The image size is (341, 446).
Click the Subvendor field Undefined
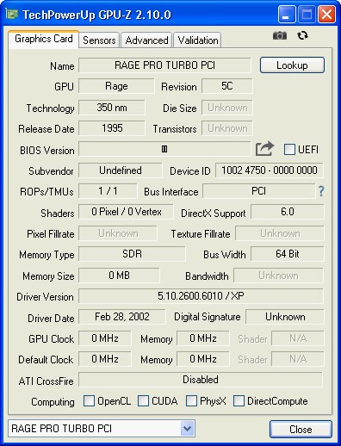tap(121, 170)
